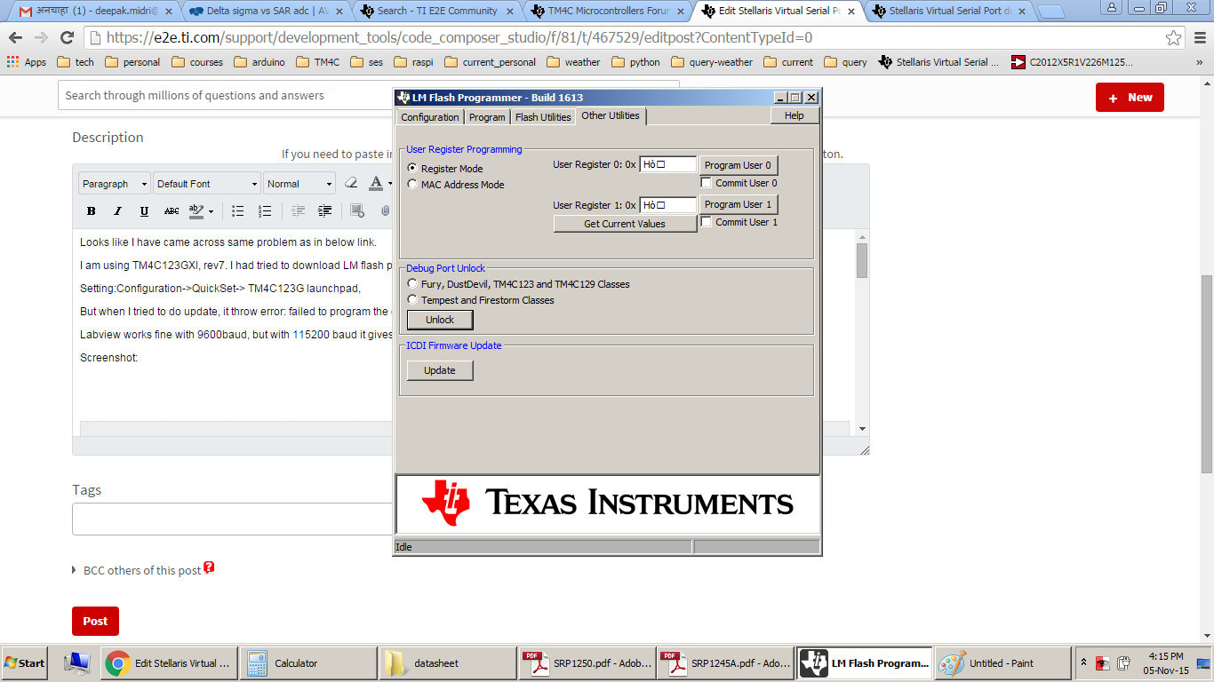This screenshot has width=1214, height=682.
Task: Select the Register Mode radio button
Action: [412, 168]
